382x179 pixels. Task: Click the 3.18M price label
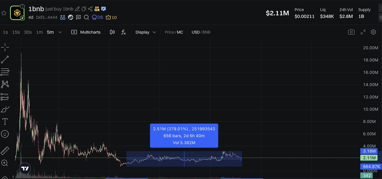[369, 151]
